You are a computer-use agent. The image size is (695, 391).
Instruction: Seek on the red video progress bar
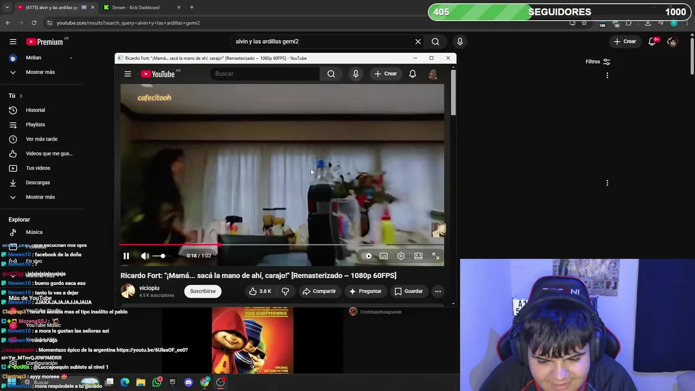(x=282, y=245)
